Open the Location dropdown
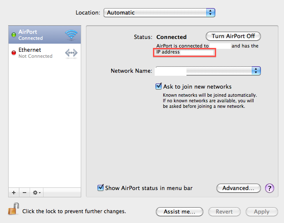The width and height of the screenshot is (284, 223). tap(159, 13)
